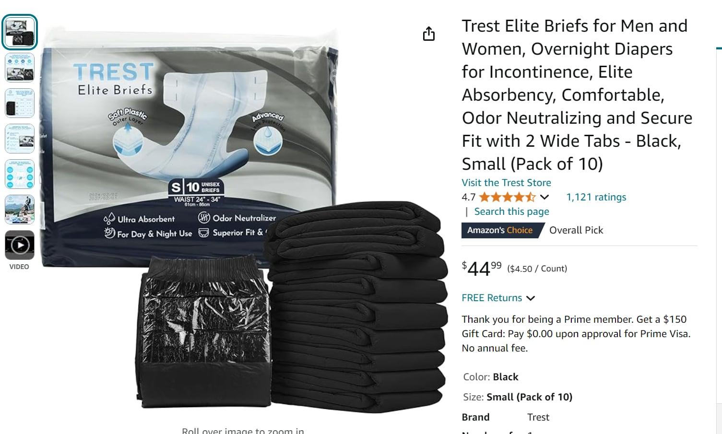The image size is (722, 434).
Task: Click the 4.7 star rating icons
Action: point(507,197)
